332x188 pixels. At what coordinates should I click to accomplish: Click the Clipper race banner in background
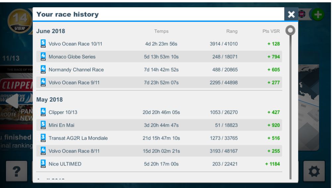point(16,97)
